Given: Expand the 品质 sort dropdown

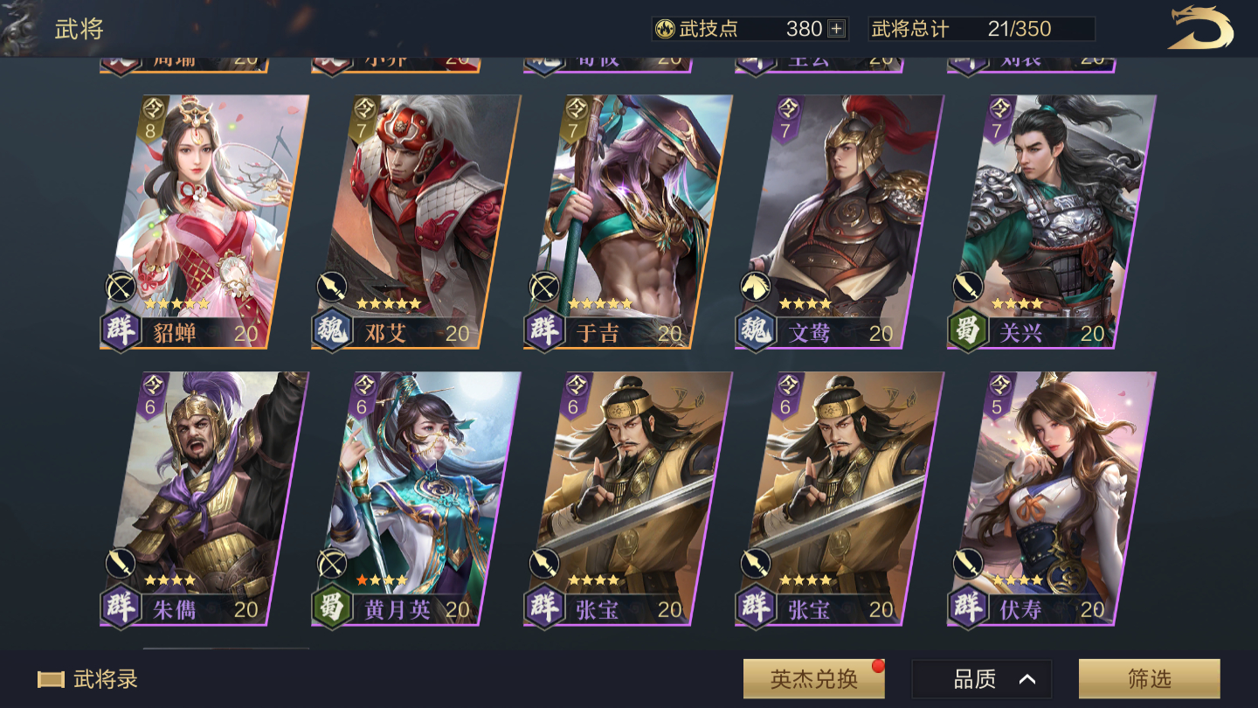Looking at the screenshot, I should [x=981, y=679].
